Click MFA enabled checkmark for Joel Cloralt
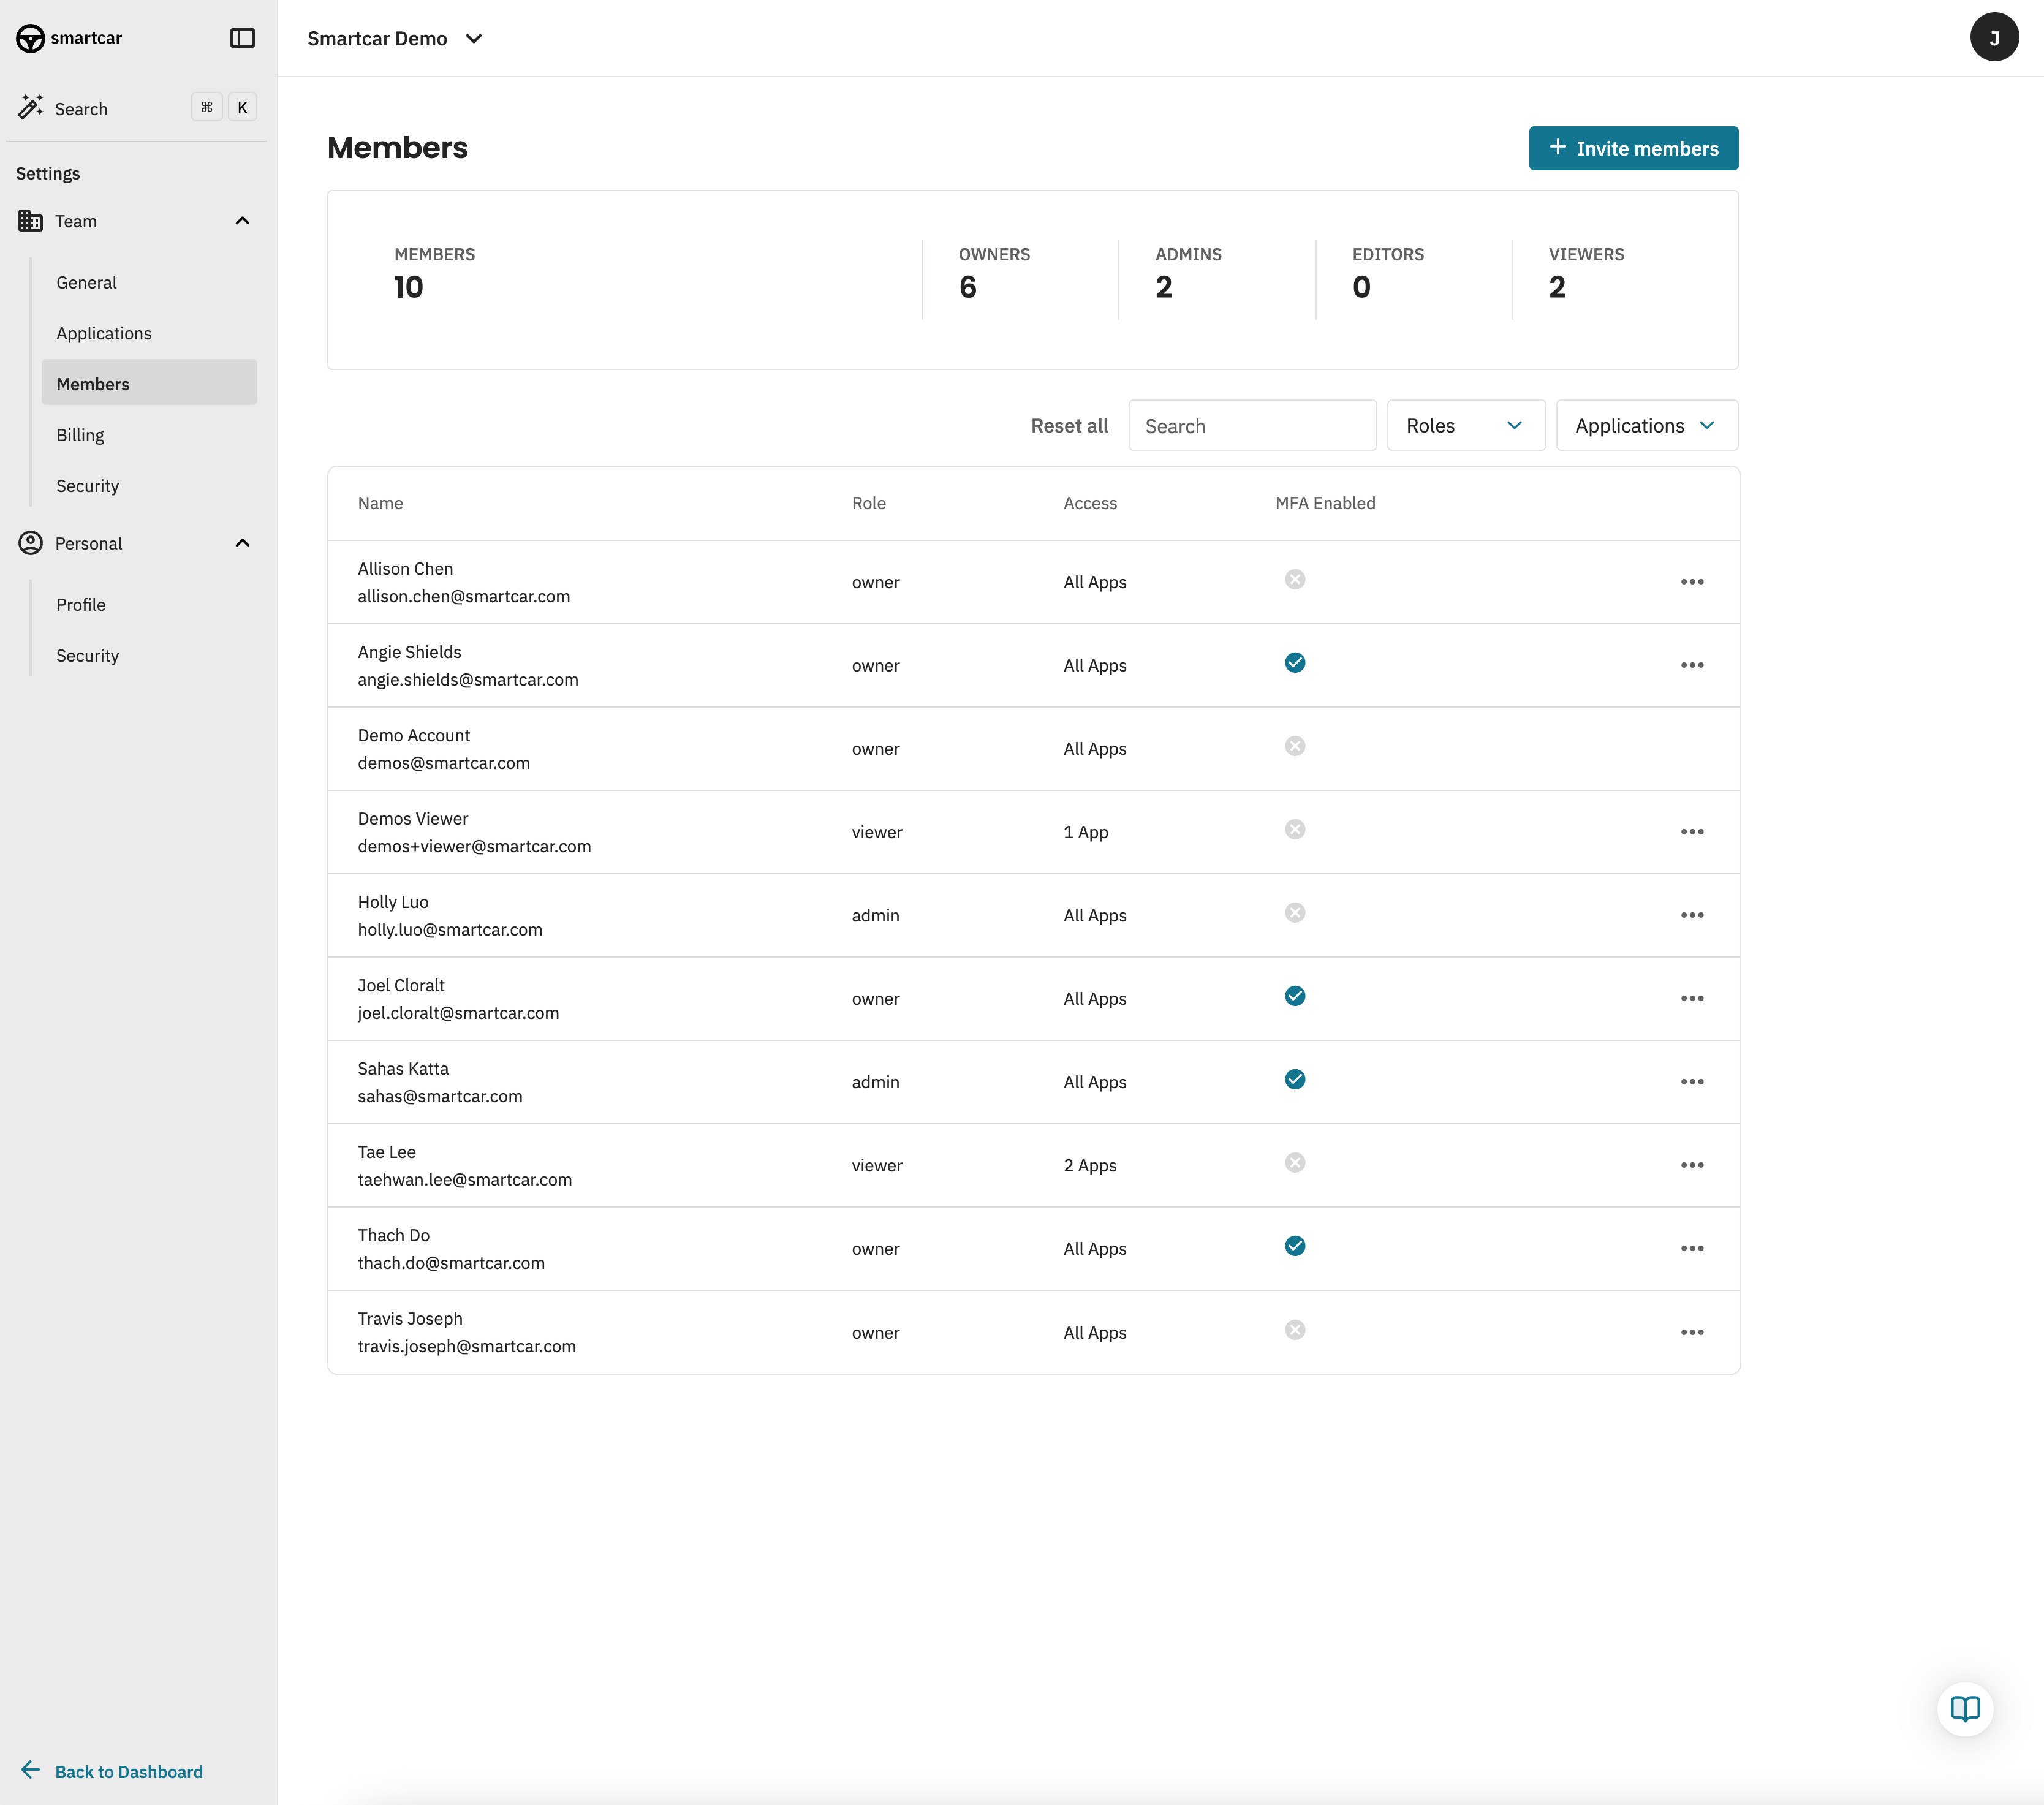Image resolution: width=2044 pixels, height=1805 pixels. (1295, 996)
